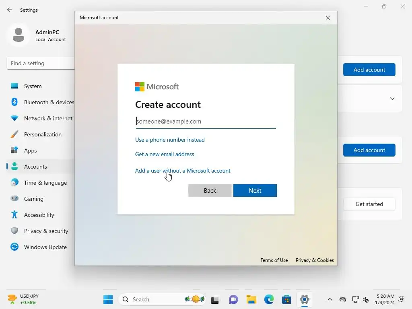Open the Windows Start menu
The image size is (412, 309).
click(108, 299)
